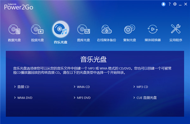
Task: Pick the MP3 DVD option
Action: tap(84, 98)
